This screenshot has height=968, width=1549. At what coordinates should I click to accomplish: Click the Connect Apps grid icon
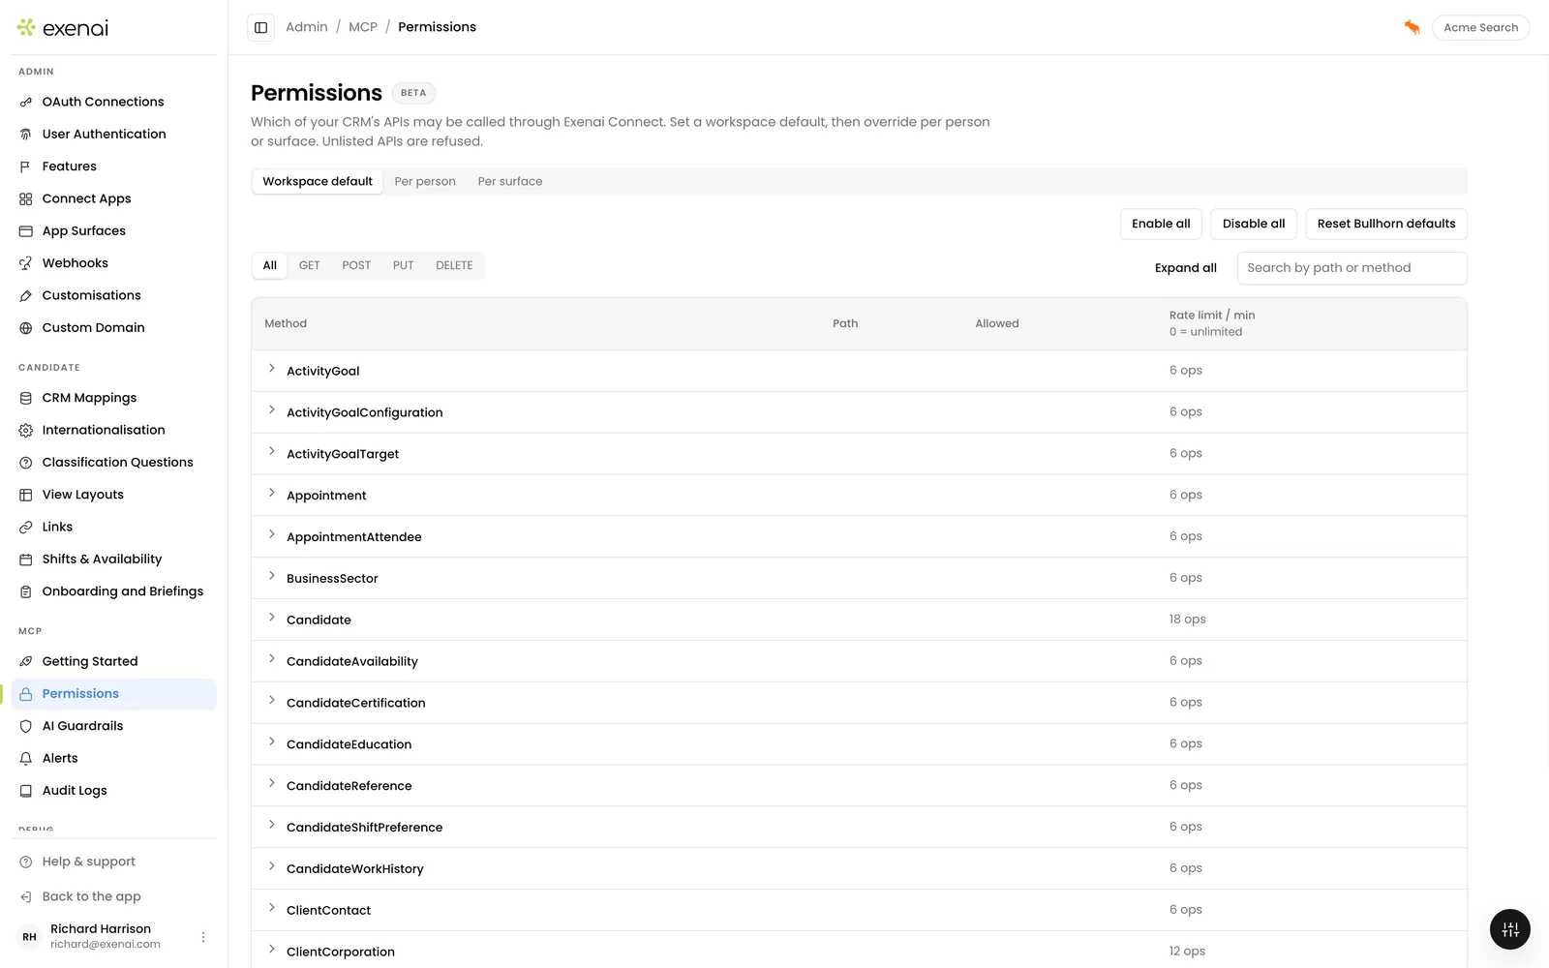(26, 198)
